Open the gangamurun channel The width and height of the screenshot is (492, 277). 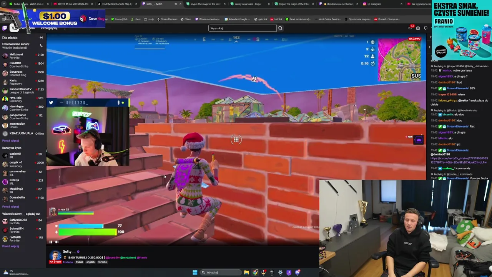click(23, 117)
